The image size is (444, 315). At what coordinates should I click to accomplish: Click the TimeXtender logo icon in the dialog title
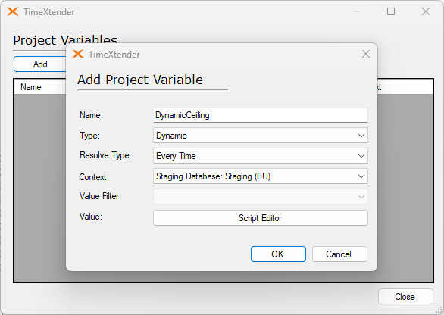77,54
